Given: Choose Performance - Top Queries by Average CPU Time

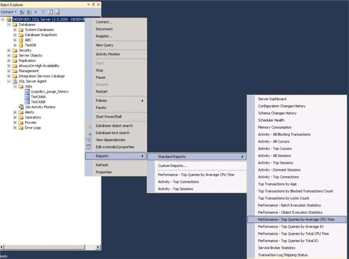Looking at the screenshot, I should click(x=297, y=219).
